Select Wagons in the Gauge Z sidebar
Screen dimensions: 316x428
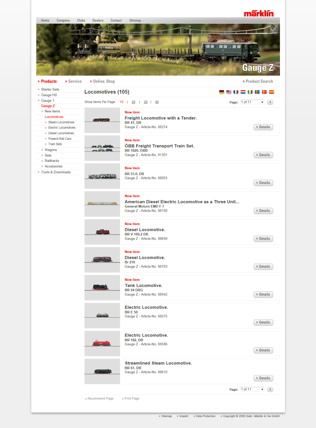click(x=51, y=150)
